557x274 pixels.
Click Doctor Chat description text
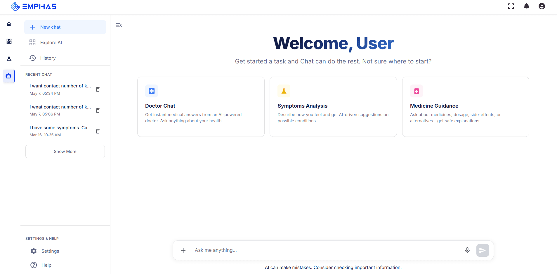193,118
